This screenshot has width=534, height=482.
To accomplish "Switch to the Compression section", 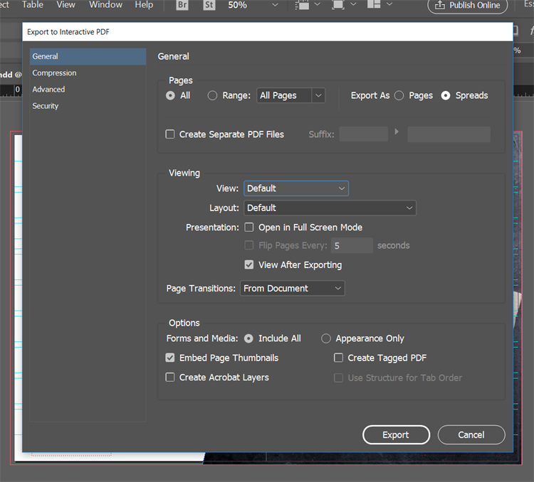I will [x=54, y=73].
